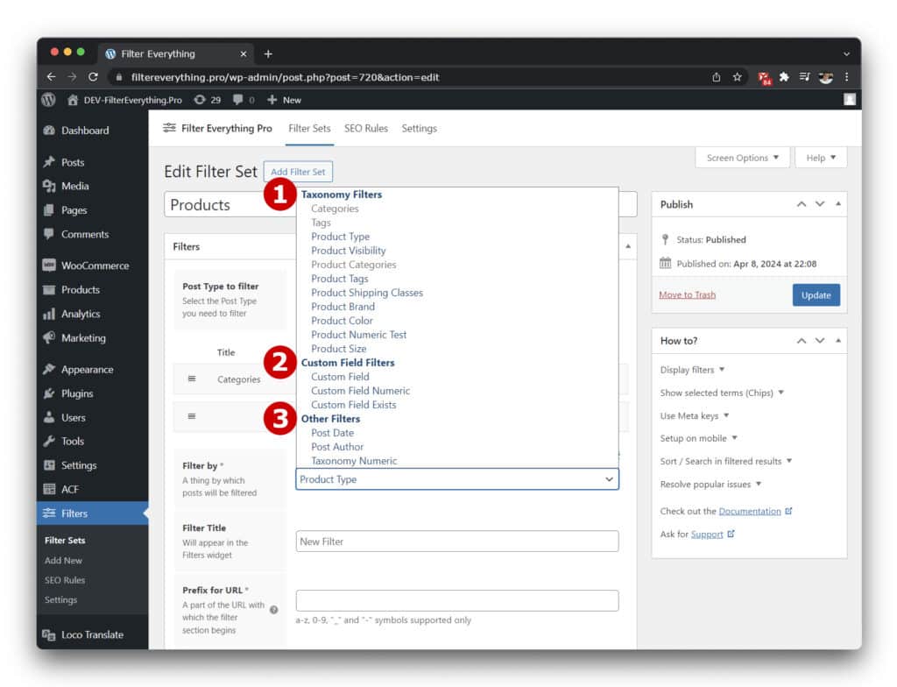Expand the Screen Options dropdown
Image resolution: width=897 pixels, height=687 pixels.
(743, 158)
